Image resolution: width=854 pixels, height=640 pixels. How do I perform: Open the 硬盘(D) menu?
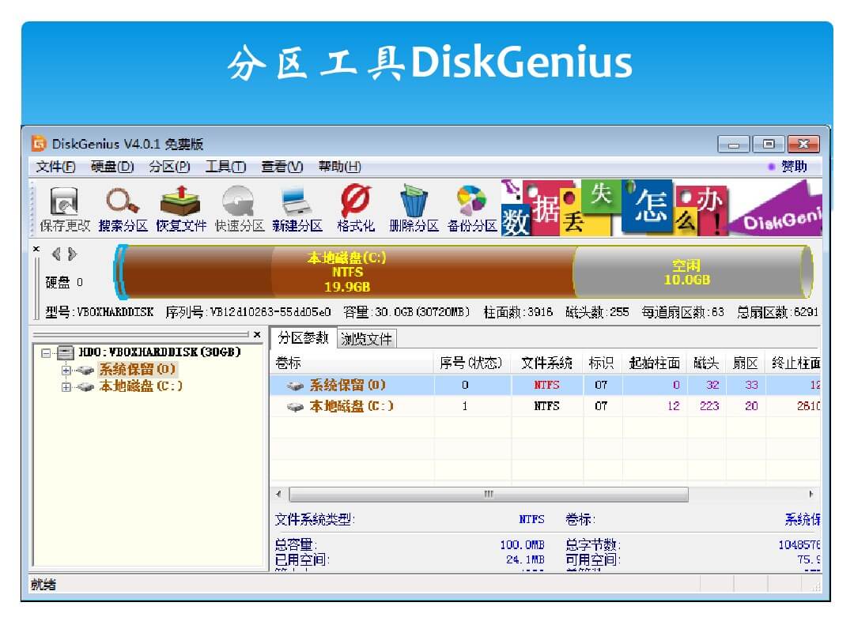(x=112, y=167)
